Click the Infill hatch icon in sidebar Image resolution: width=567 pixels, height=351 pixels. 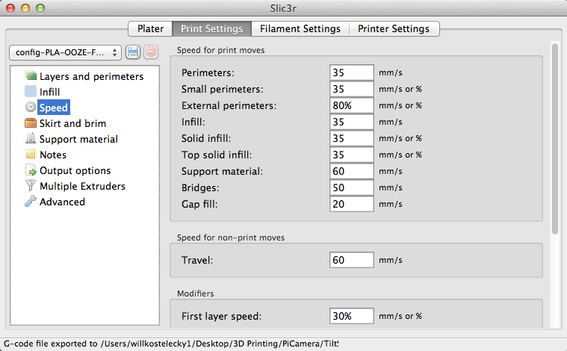(31, 92)
